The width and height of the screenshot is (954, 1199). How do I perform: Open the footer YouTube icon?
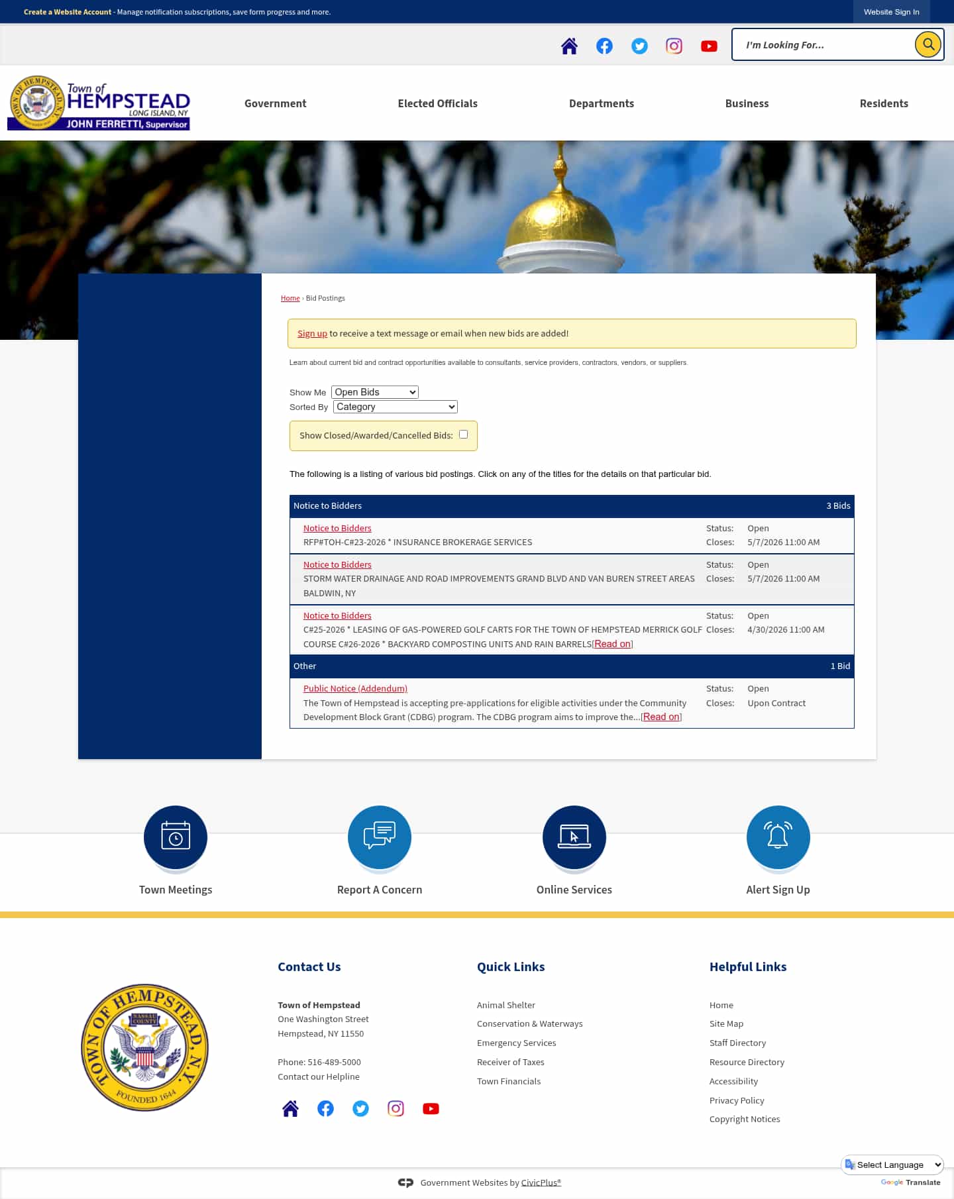431,1108
